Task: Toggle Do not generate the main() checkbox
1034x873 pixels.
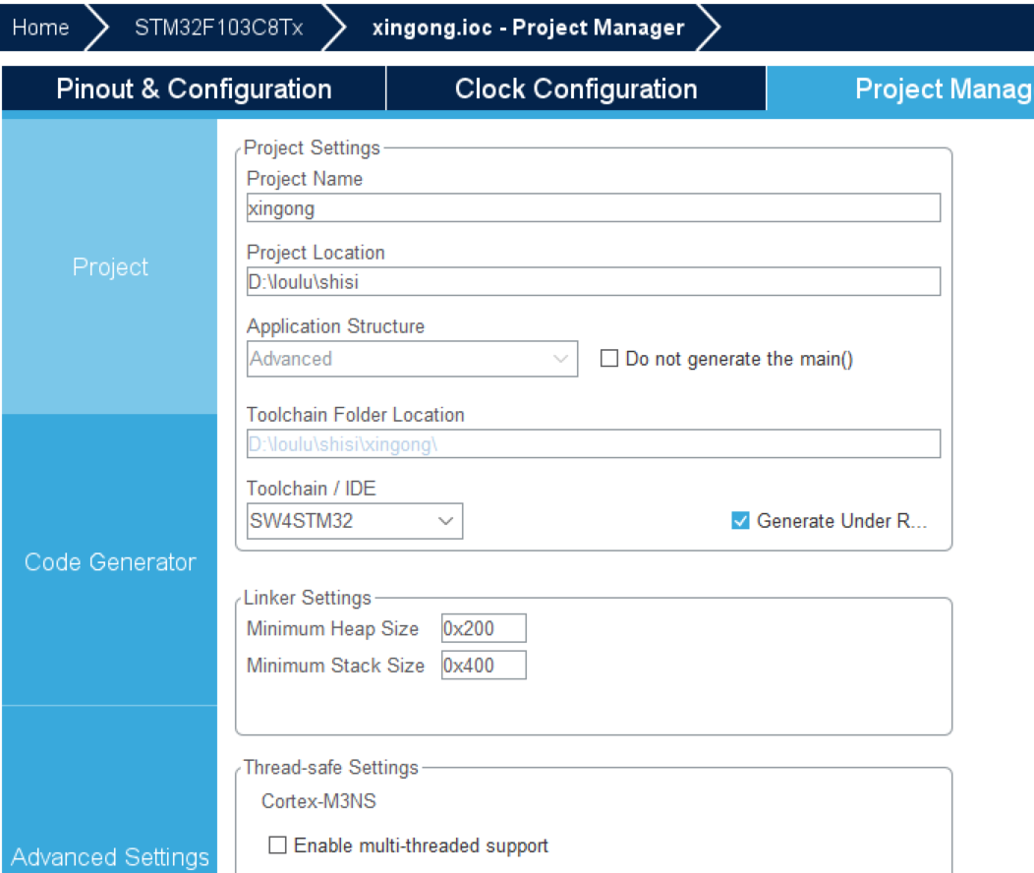Action: [x=608, y=359]
